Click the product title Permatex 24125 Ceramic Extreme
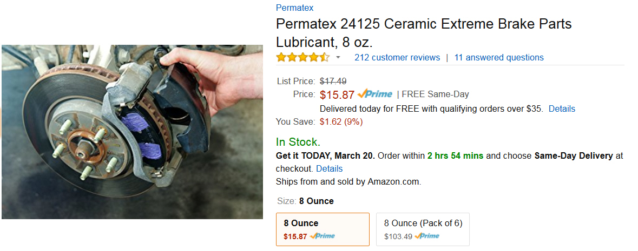The height and width of the screenshot is (251, 638). [x=424, y=33]
